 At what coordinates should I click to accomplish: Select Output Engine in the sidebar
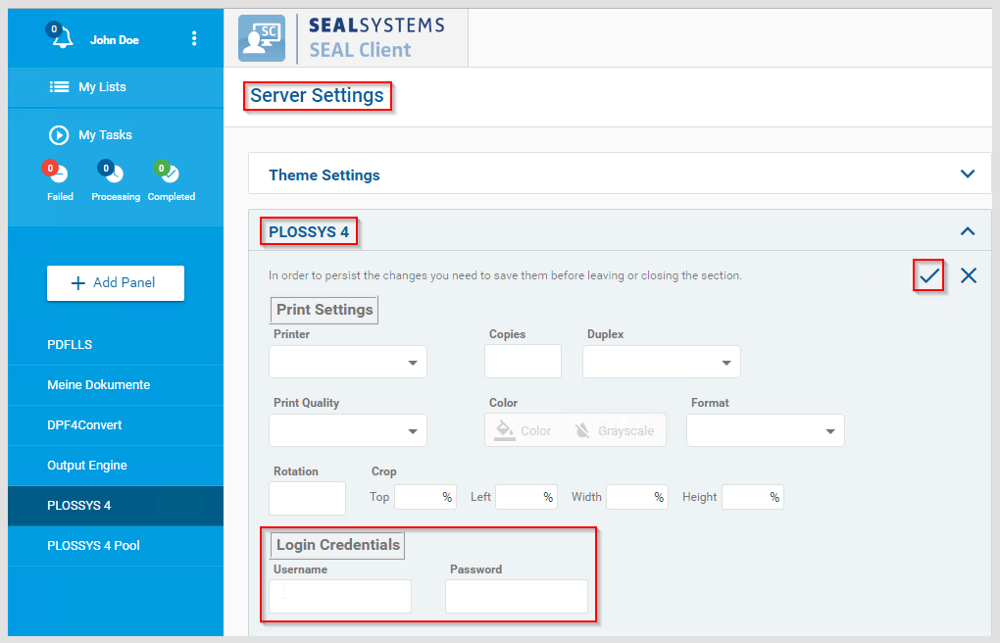(x=87, y=466)
